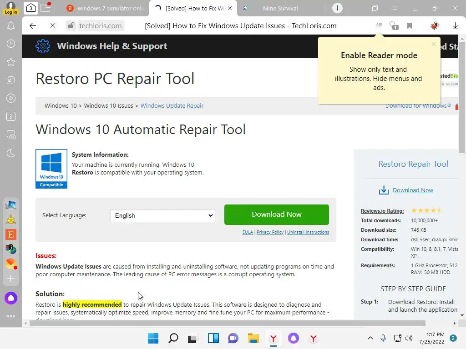Stop loading the page

(x=53, y=26)
